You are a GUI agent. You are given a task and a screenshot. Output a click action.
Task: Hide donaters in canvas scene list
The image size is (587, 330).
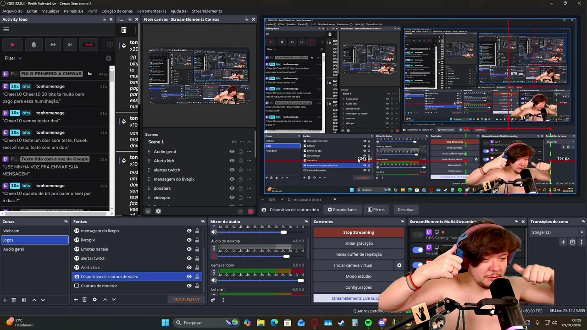coord(232,188)
